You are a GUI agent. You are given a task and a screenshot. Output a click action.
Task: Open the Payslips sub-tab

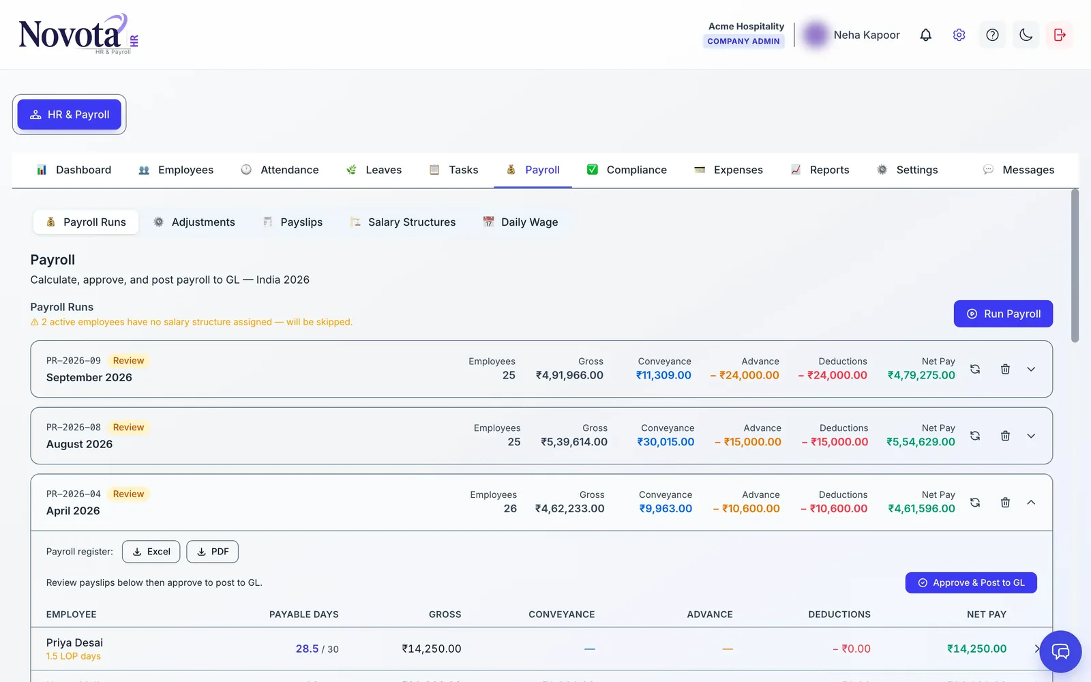coord(293,222)
